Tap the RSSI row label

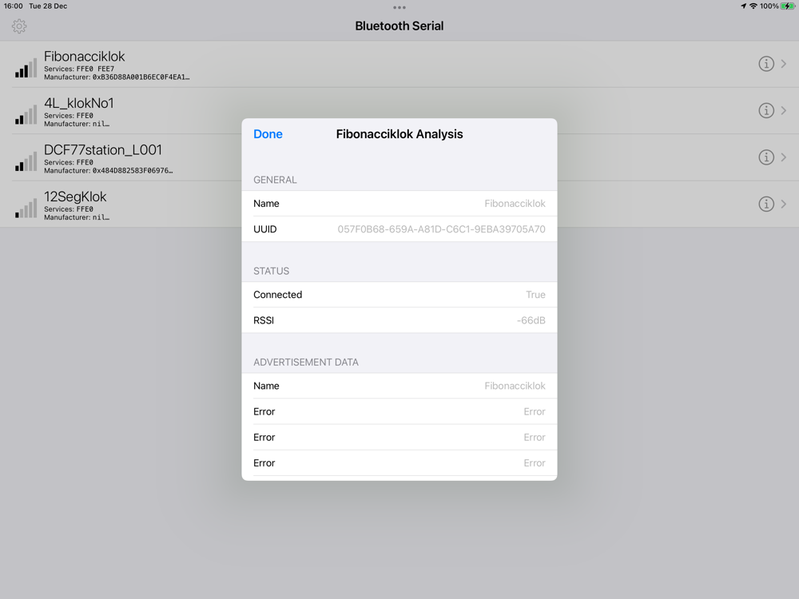264,320
